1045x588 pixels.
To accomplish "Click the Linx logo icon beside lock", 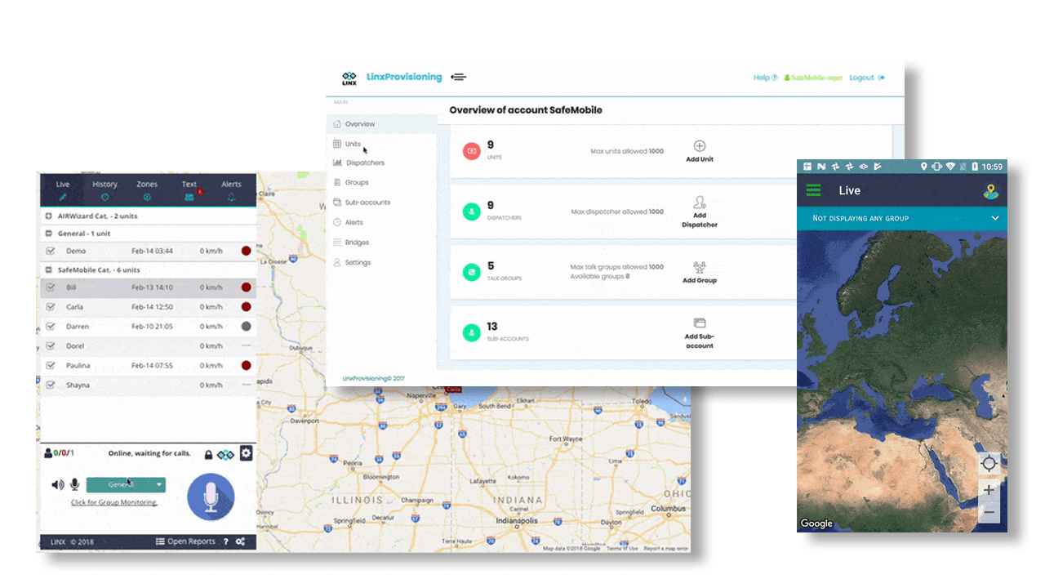I will pyautogui.click(x=226, y=454).
